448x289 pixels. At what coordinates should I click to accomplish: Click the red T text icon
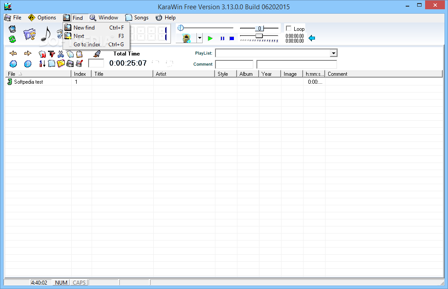click(52, 54)
